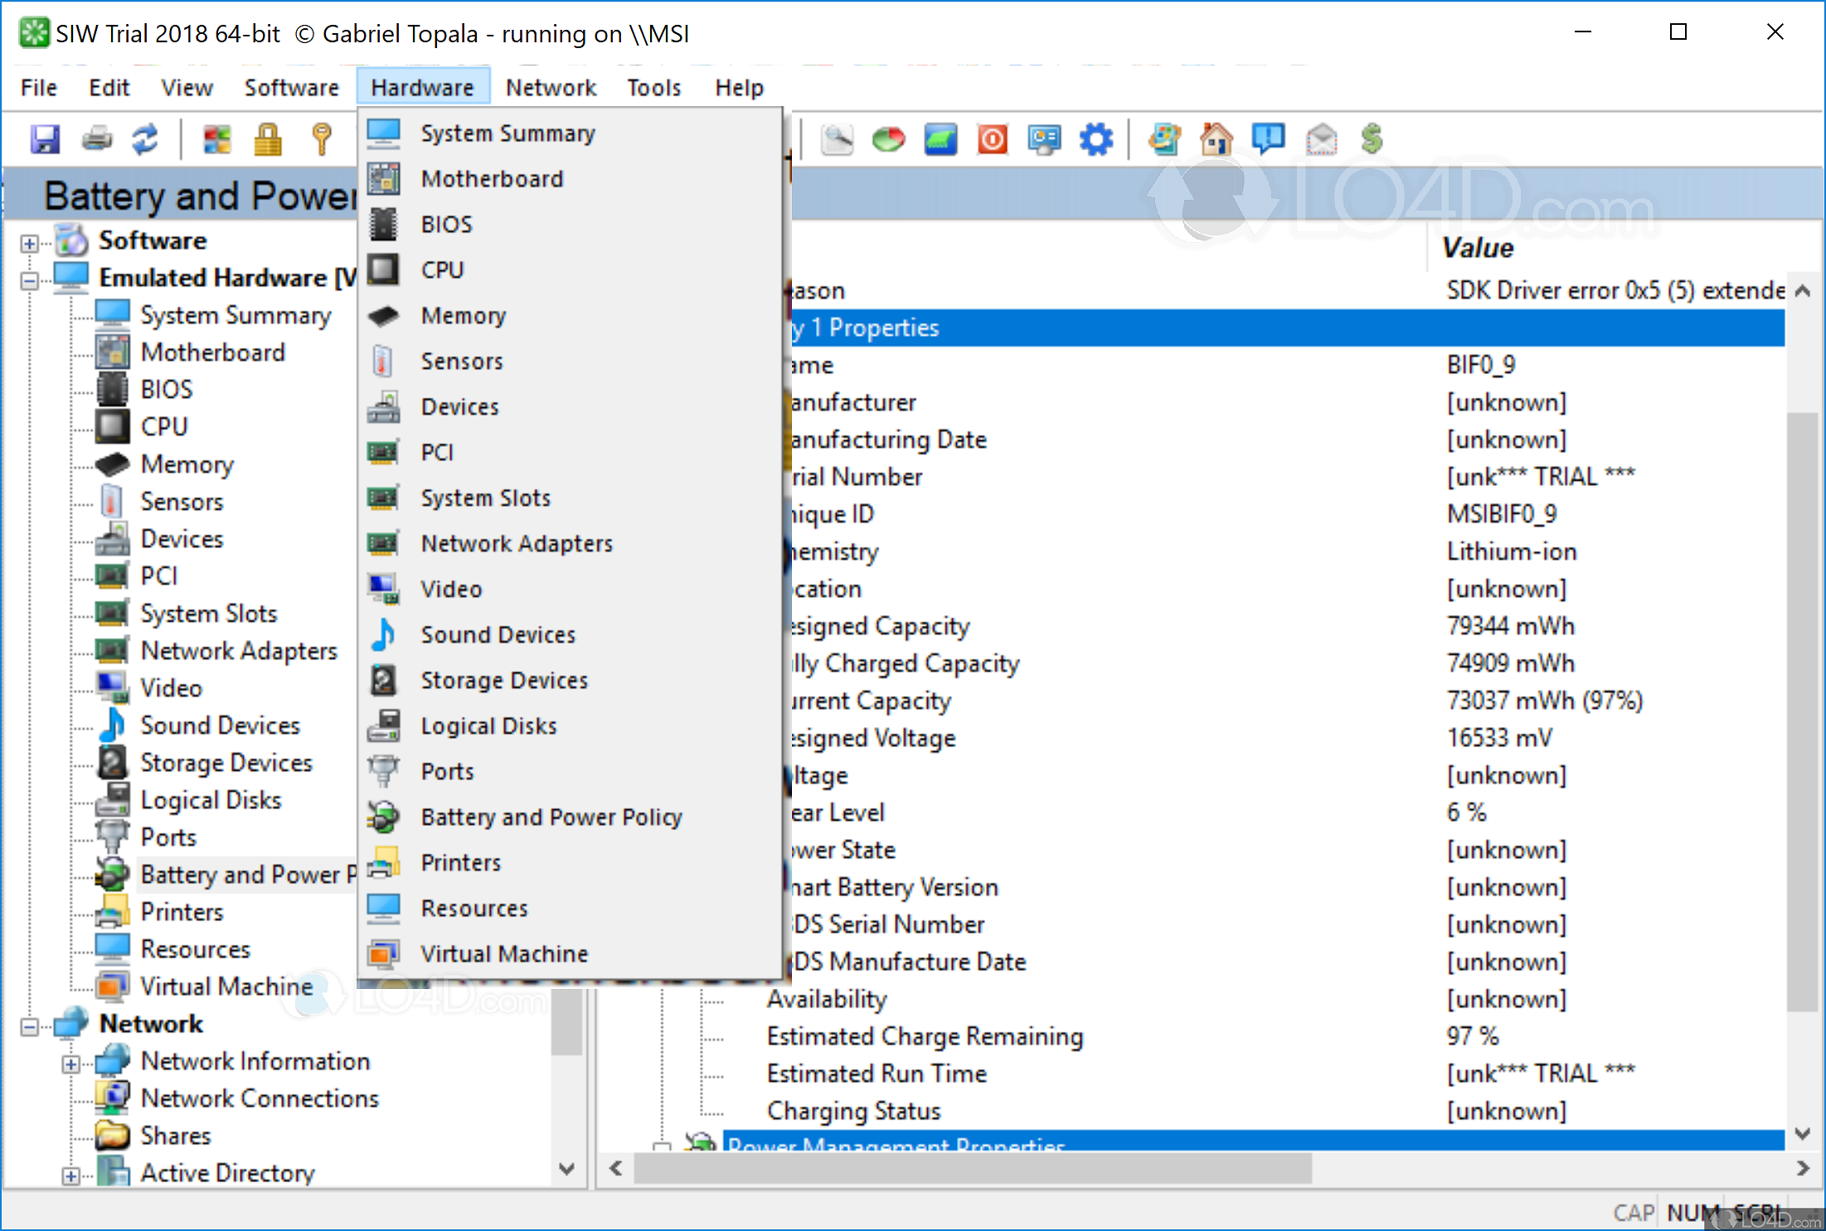The image size is (1826, 1231).
Task: Expand the Network Information tree node
Action: click(x=71, y=1064)
